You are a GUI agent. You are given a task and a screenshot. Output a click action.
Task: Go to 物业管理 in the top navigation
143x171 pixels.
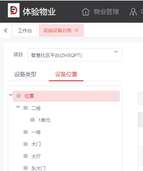[x=106, y=12]
